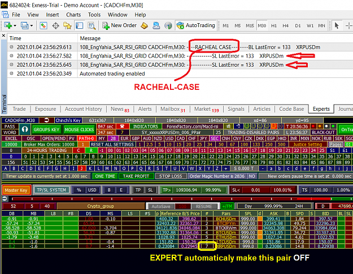Image resolution: width=353 pixels, height=274 pixels.
Task: Open the chart profiles toolbar icon
Action: 24,25
